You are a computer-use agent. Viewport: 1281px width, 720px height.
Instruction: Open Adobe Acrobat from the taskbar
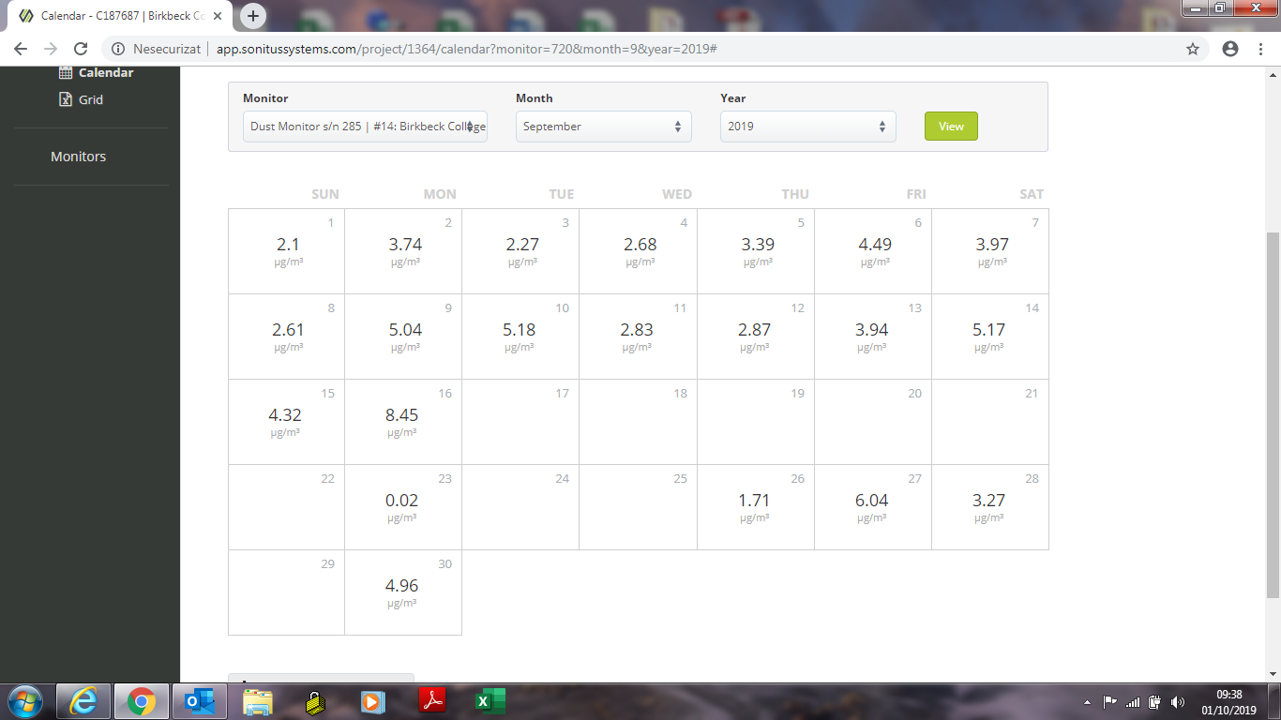coord(431,701)
